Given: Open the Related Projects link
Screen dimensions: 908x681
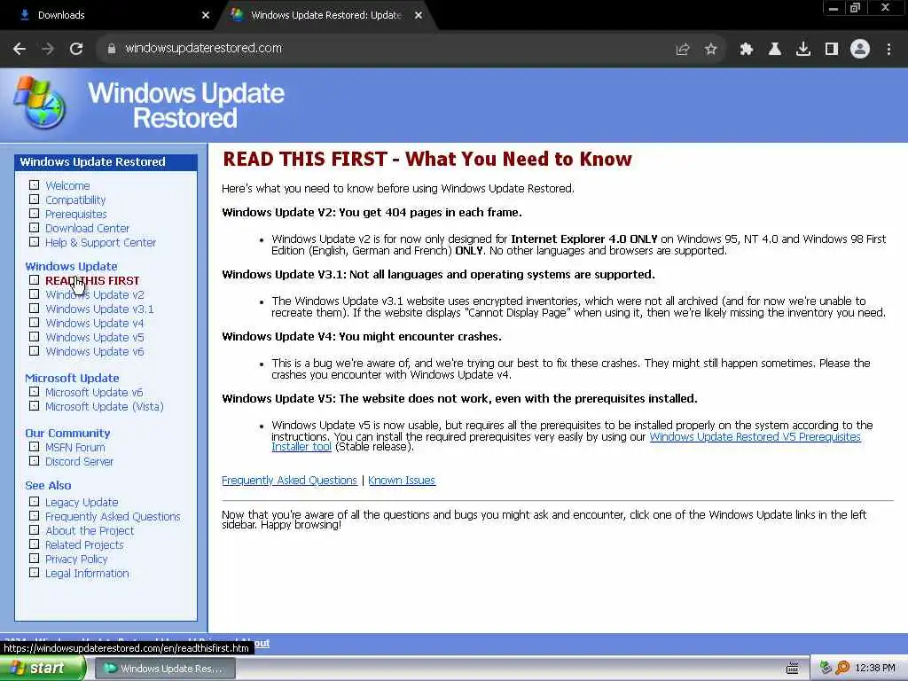Looking at the screenshot, I should (84, 545).
